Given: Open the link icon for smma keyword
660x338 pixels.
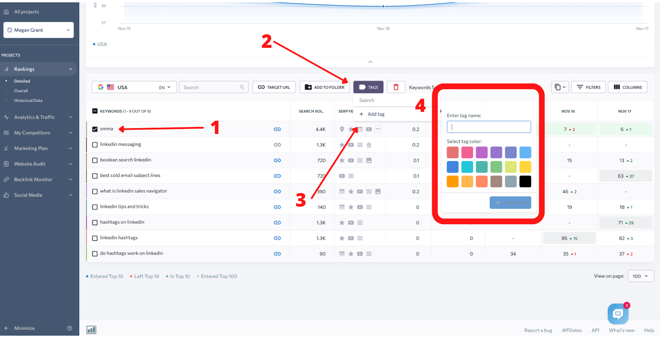Looking at the screenshot, I should pos(277,129).
